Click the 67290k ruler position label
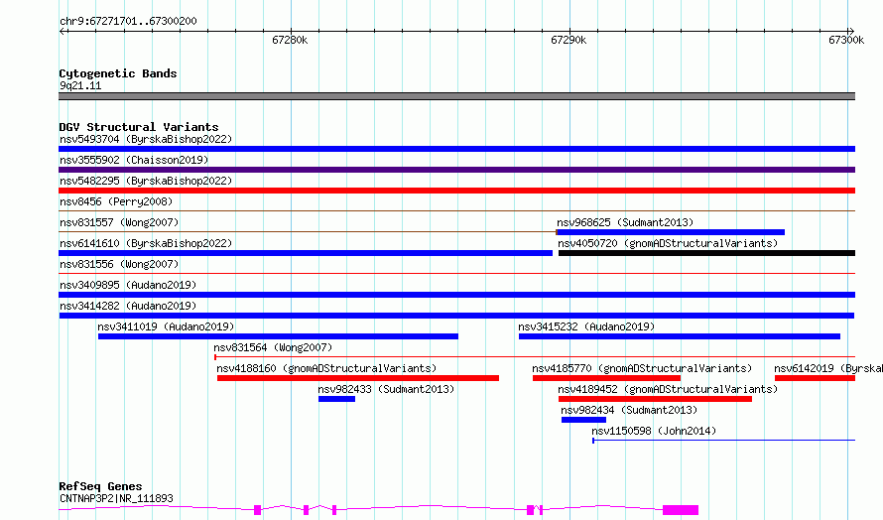883x520 pixels. [568, 40]
